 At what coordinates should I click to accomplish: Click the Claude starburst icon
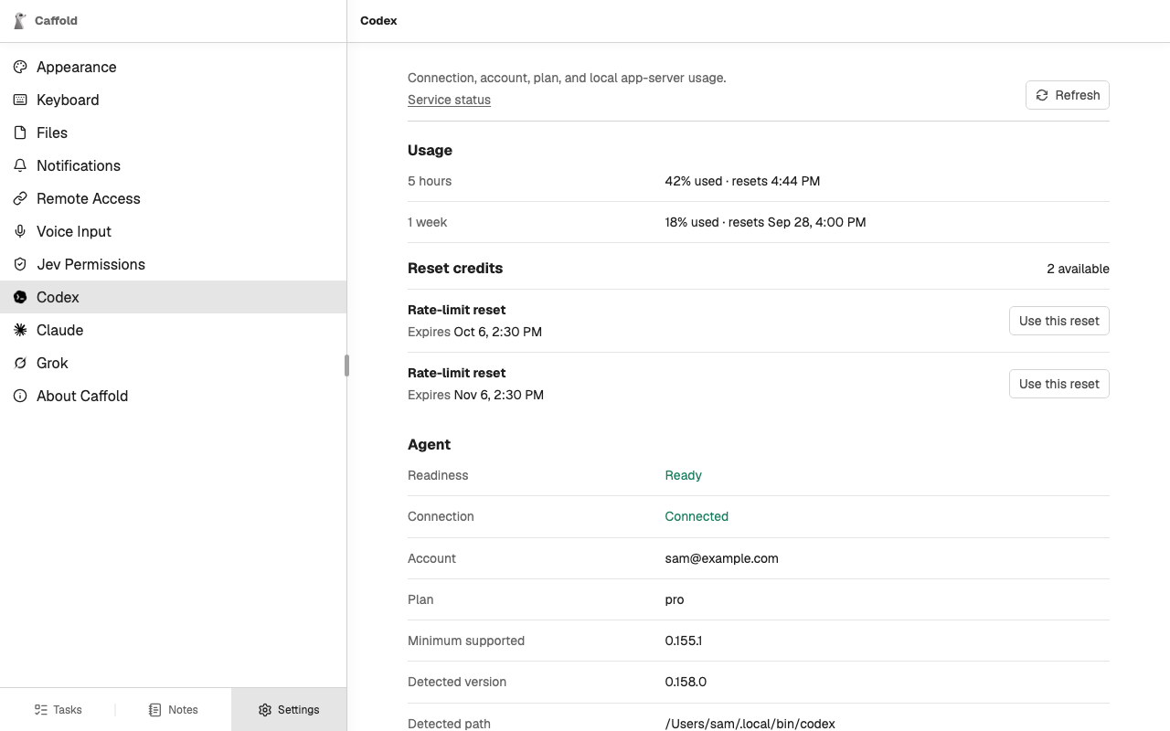[20, 330]
